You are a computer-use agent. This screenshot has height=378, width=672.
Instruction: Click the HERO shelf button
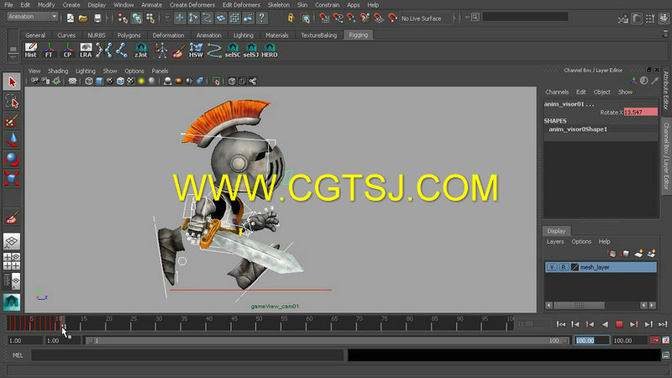[x=270, y=50]
